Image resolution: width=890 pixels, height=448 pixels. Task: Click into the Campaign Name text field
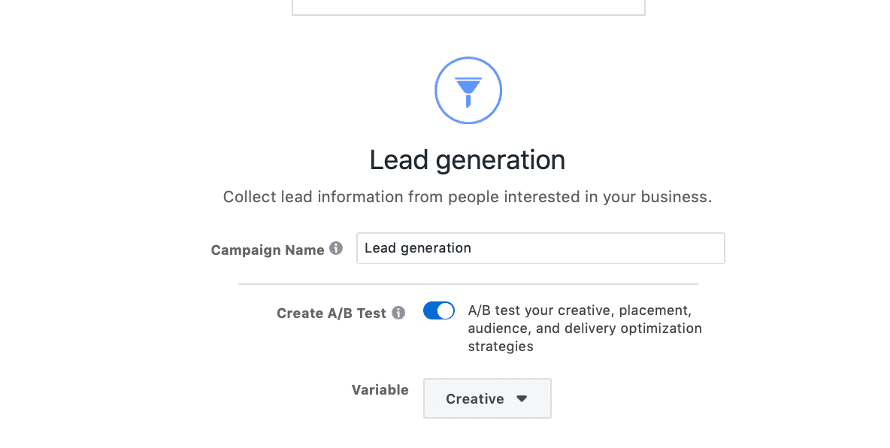tap(540, 248)
